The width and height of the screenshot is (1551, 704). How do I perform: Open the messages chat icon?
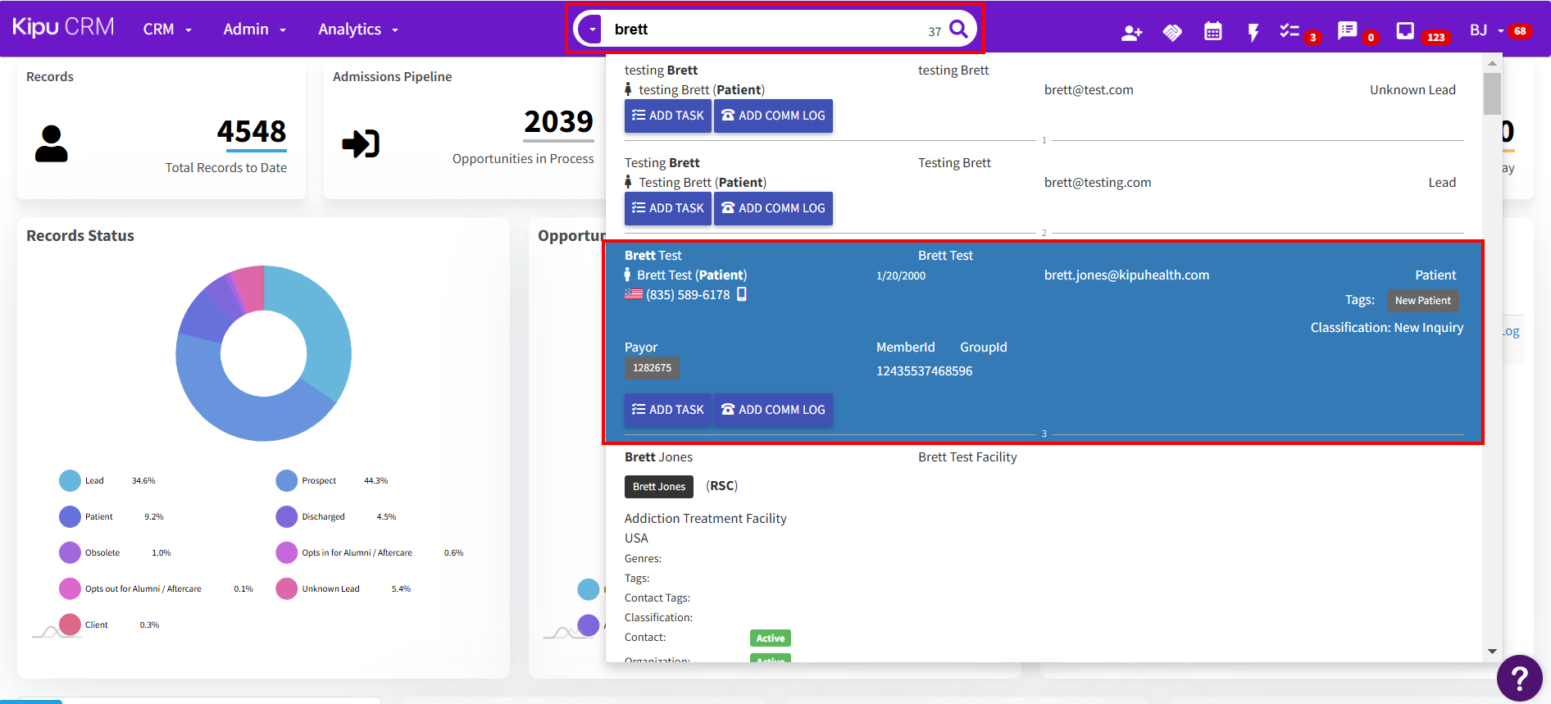(1347, 31)
